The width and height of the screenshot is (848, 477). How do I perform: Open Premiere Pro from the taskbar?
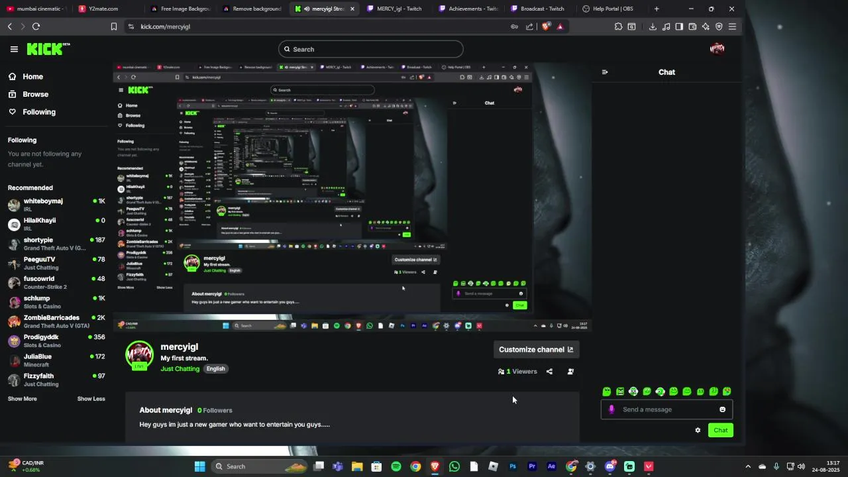pyautogui.click(x=532, y=466)
